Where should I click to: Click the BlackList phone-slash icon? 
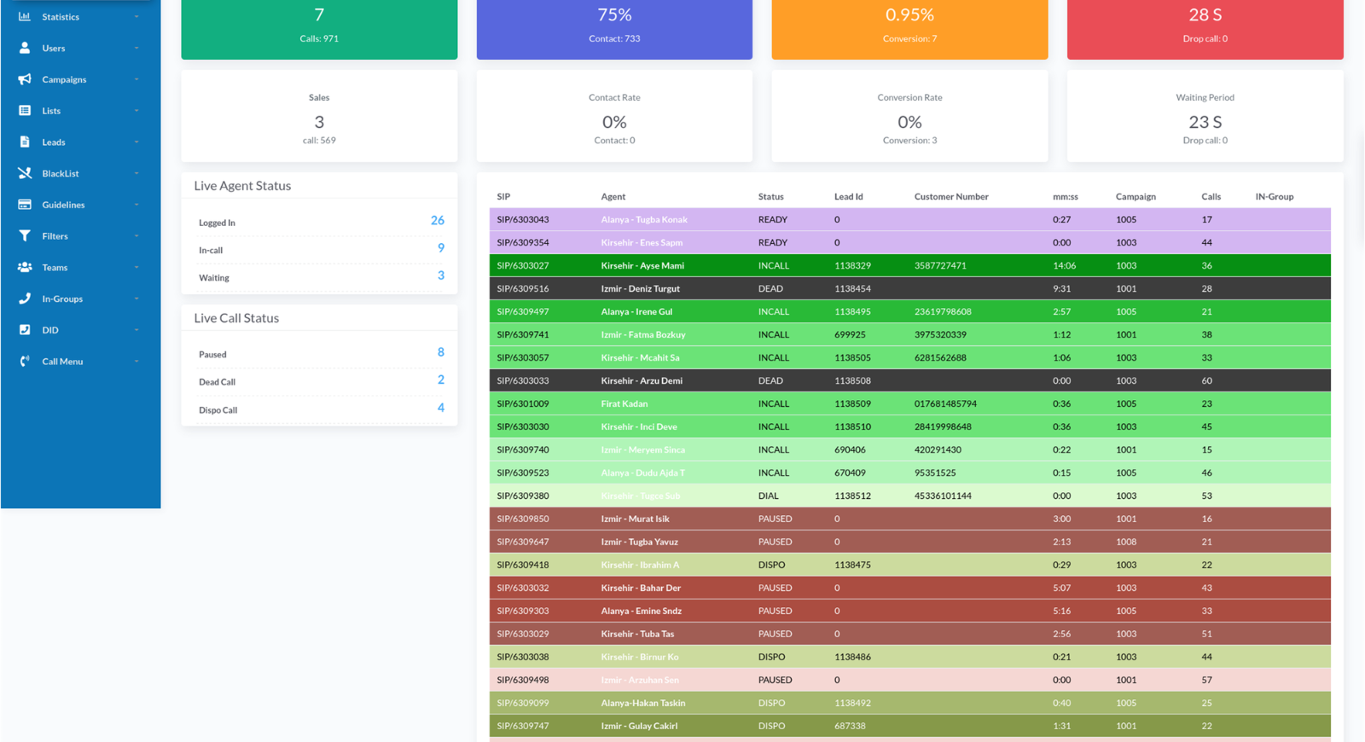pos(25,173)
